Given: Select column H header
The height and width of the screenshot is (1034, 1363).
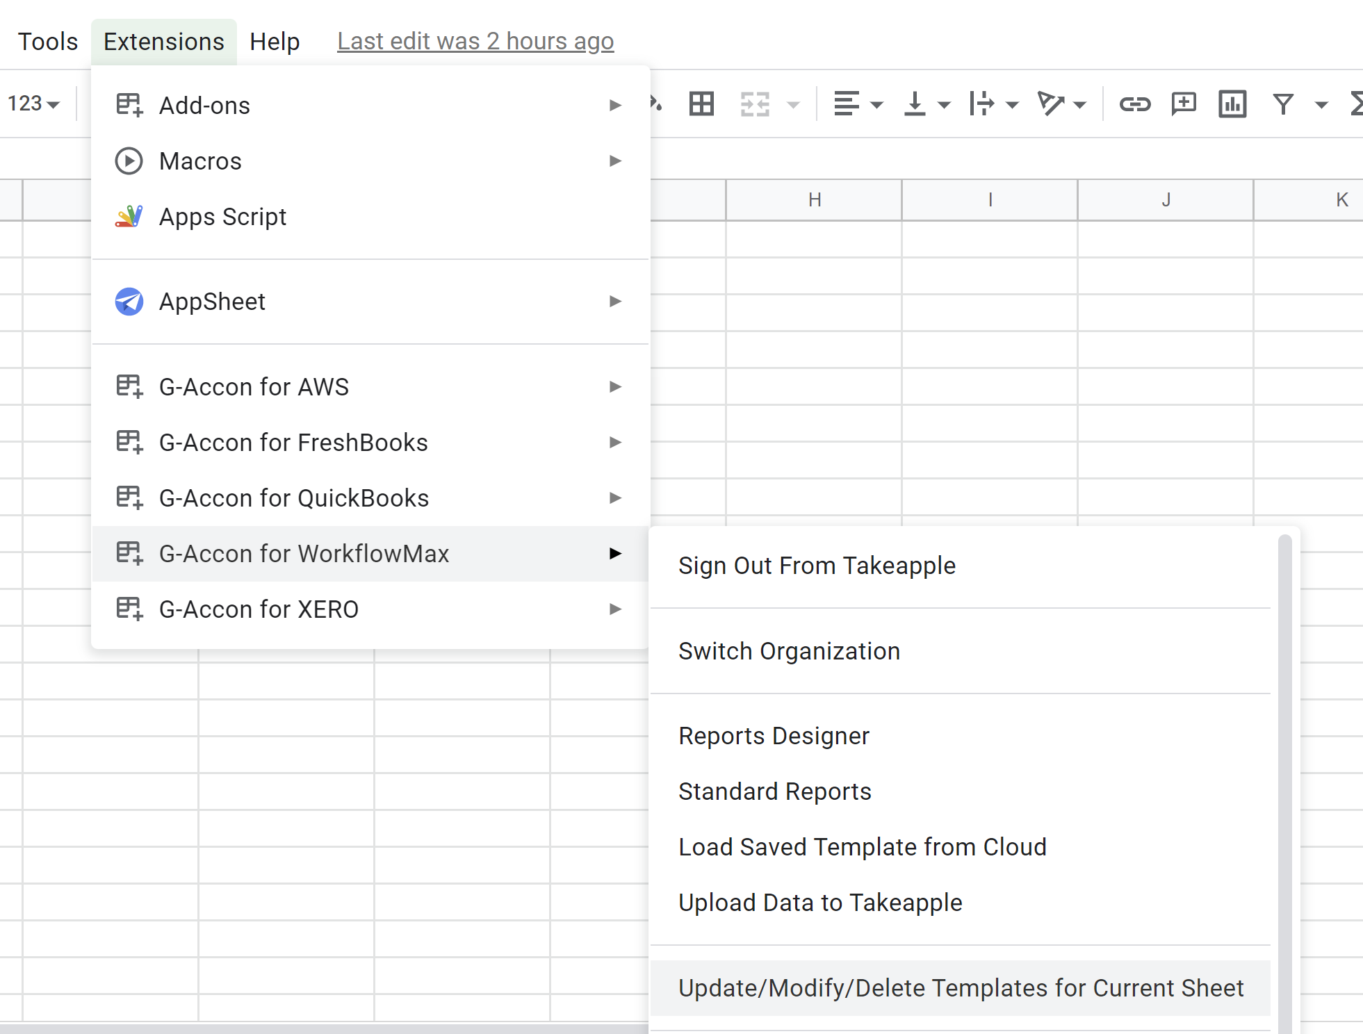Looking at the screenshot, I should pyautogui.click(x=815, y=200).
